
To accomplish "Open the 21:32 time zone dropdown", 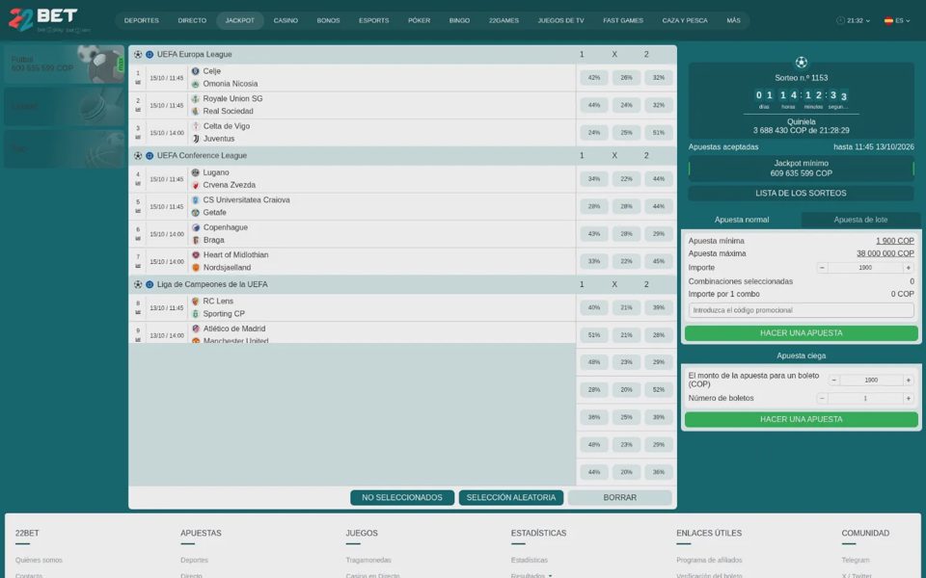I will click(x=854, y=20).
